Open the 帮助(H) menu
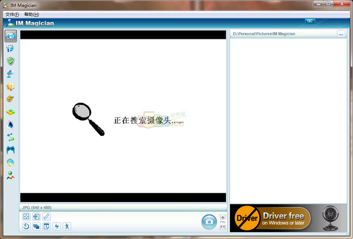Image resolution: width=353 pixels, height=239 pixels. [32, 15]
